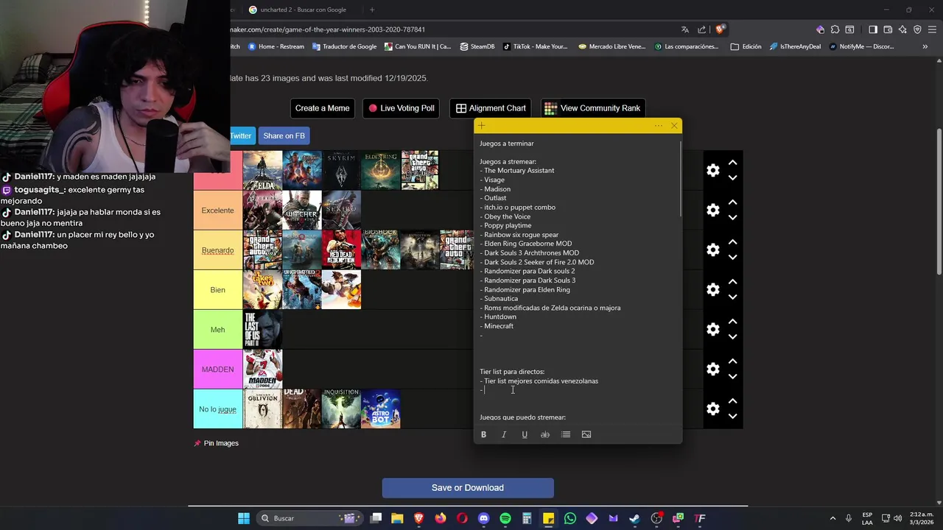Click the share icon in address bar
This screenshot has height=530, width=943.
[x=703, y=29]
